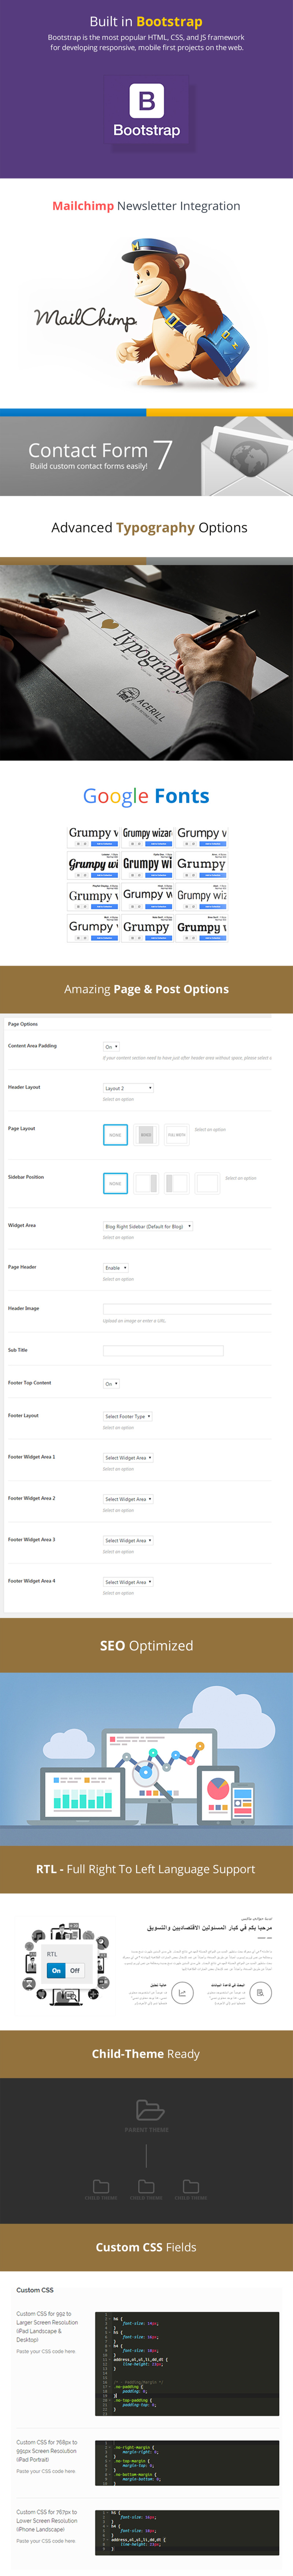The height and width of the screenshot is (2576, 293).
Task: Switch the RTL toggle to On
Action: [x=56, y=1970]
